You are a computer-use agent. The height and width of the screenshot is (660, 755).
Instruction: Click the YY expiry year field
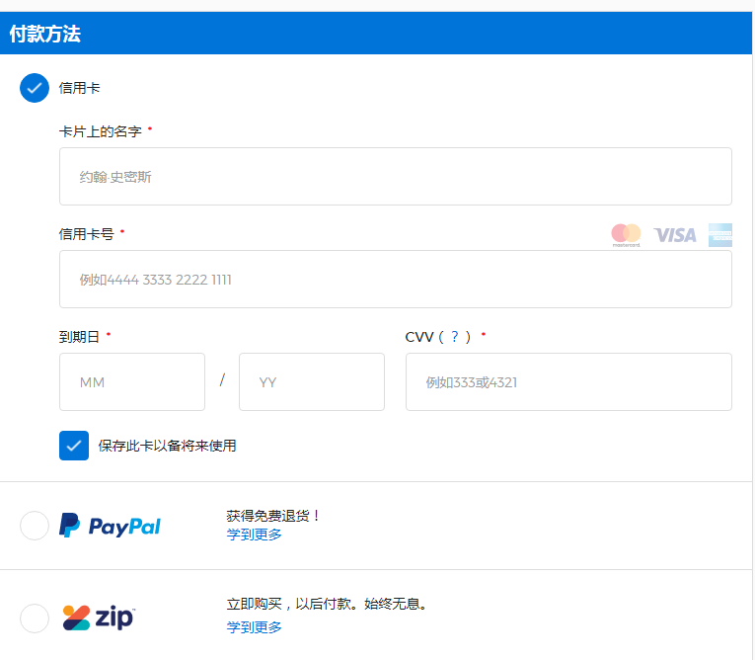coord(311,382)
